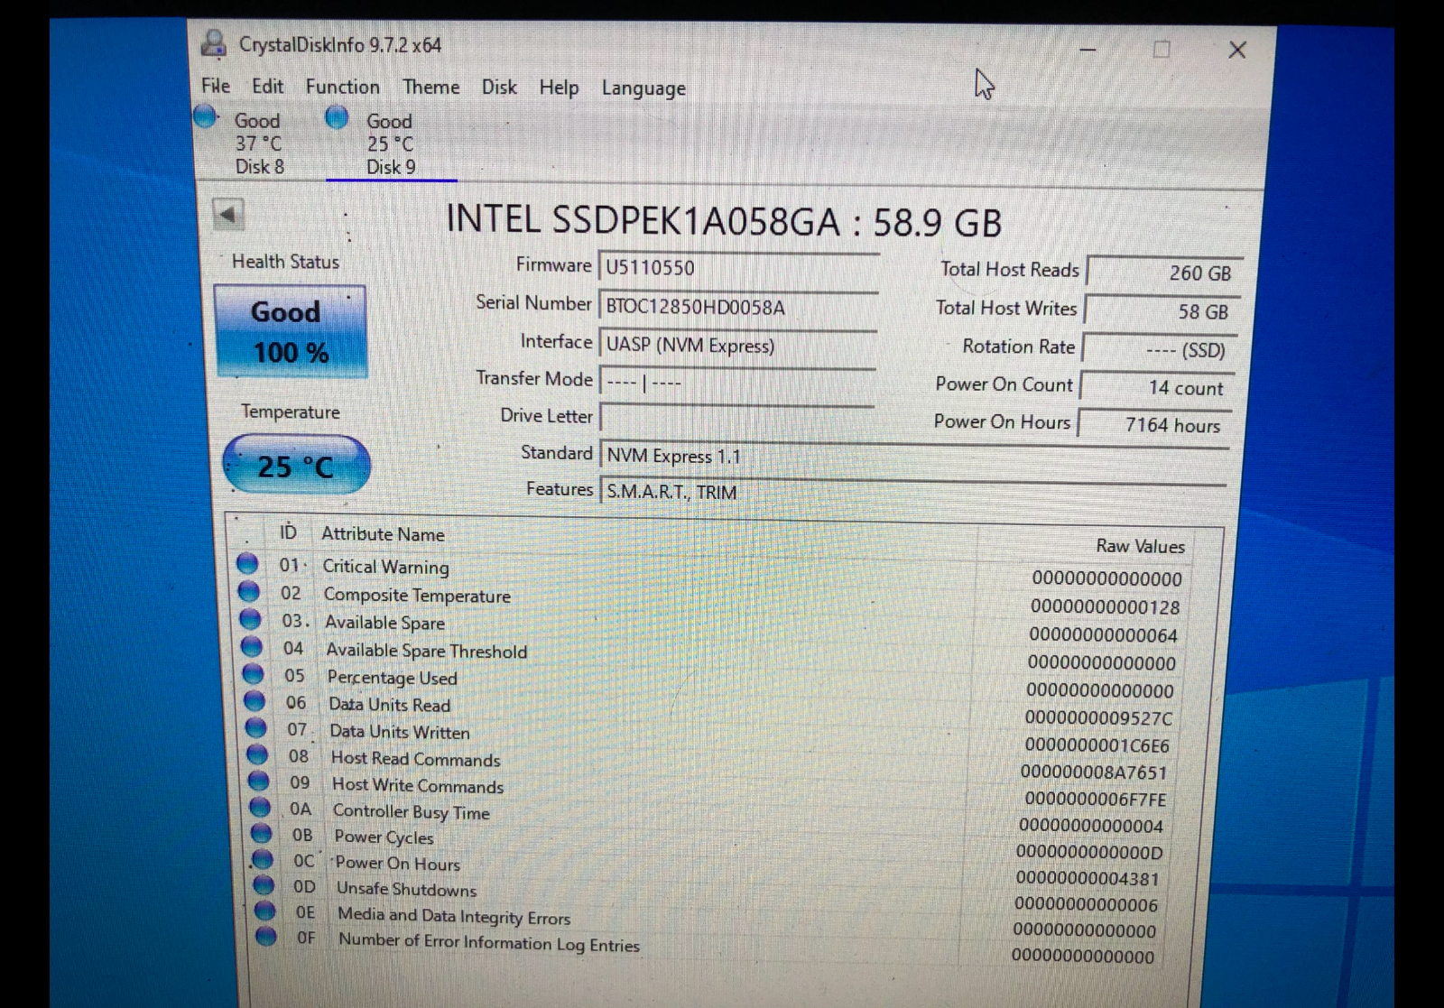
Task: Click the Total Host Writes value 58 GB
Action: pos(1162,311)
